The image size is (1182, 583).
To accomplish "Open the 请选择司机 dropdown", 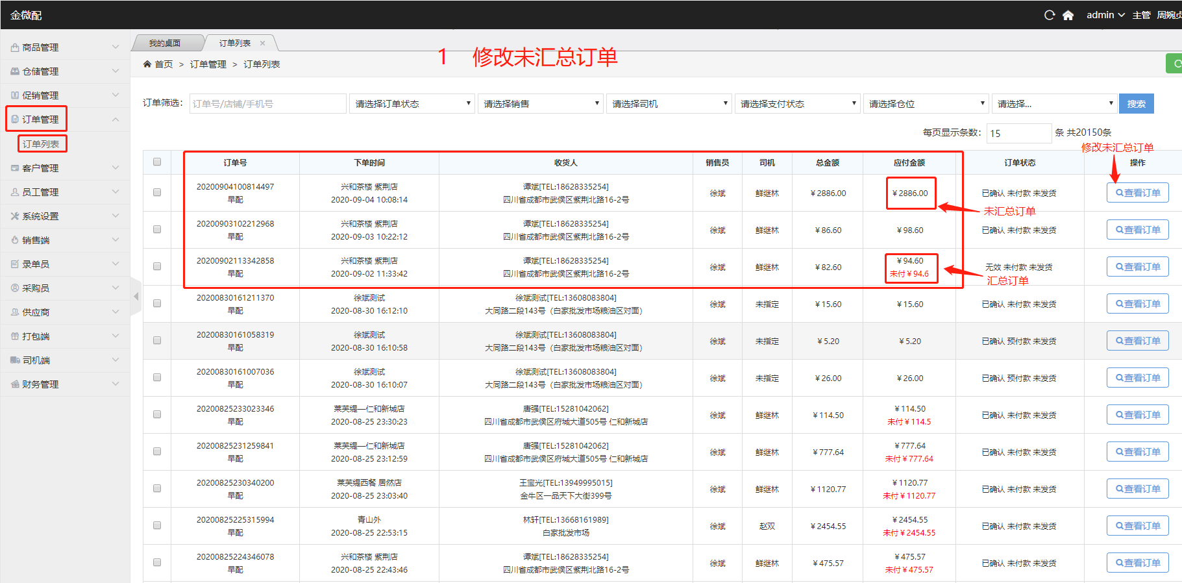I will click(x=669, y=104).
